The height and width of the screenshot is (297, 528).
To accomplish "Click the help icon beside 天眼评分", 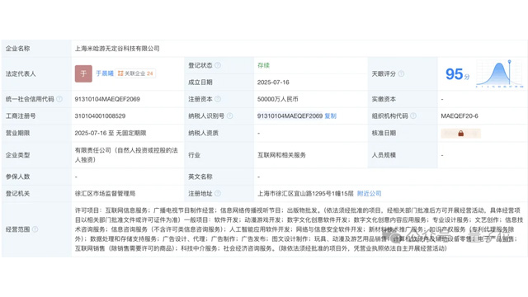I will (401, 73).
